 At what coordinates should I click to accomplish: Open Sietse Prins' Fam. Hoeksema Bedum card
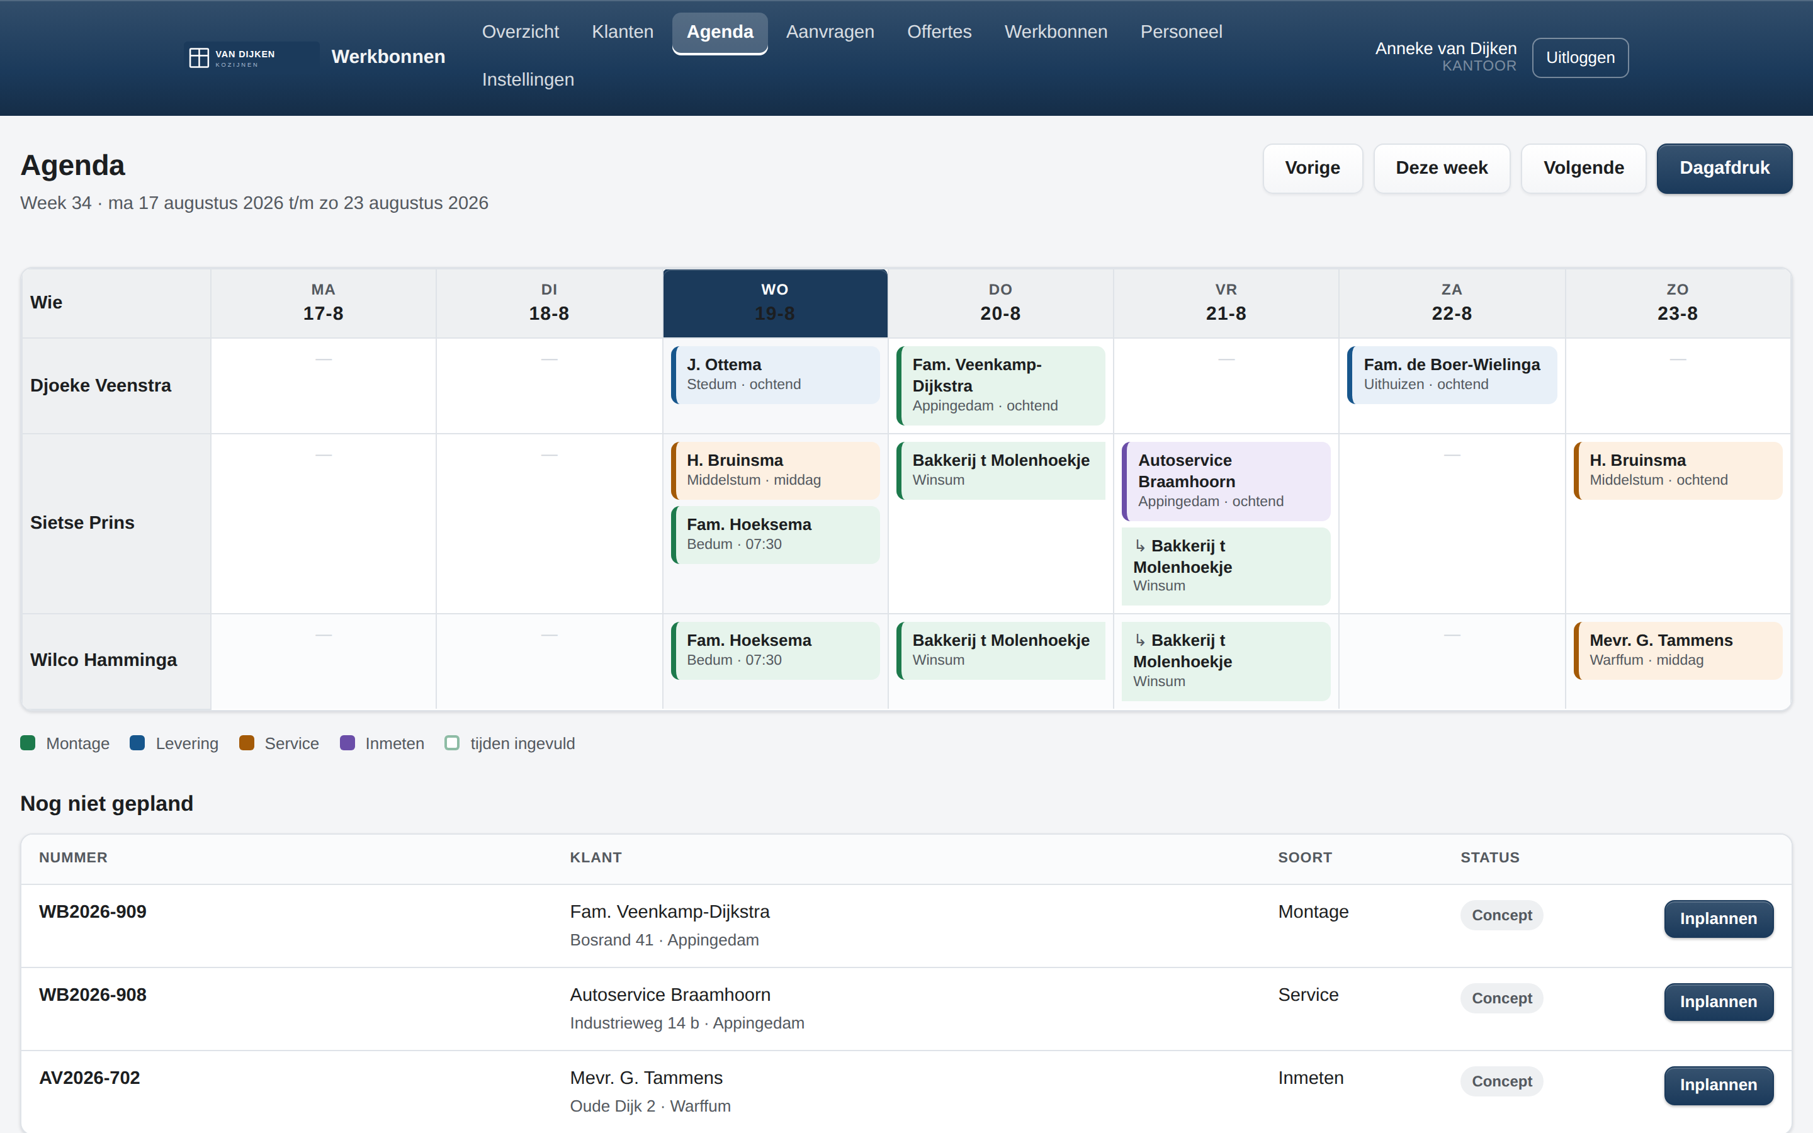click(776, 534)
